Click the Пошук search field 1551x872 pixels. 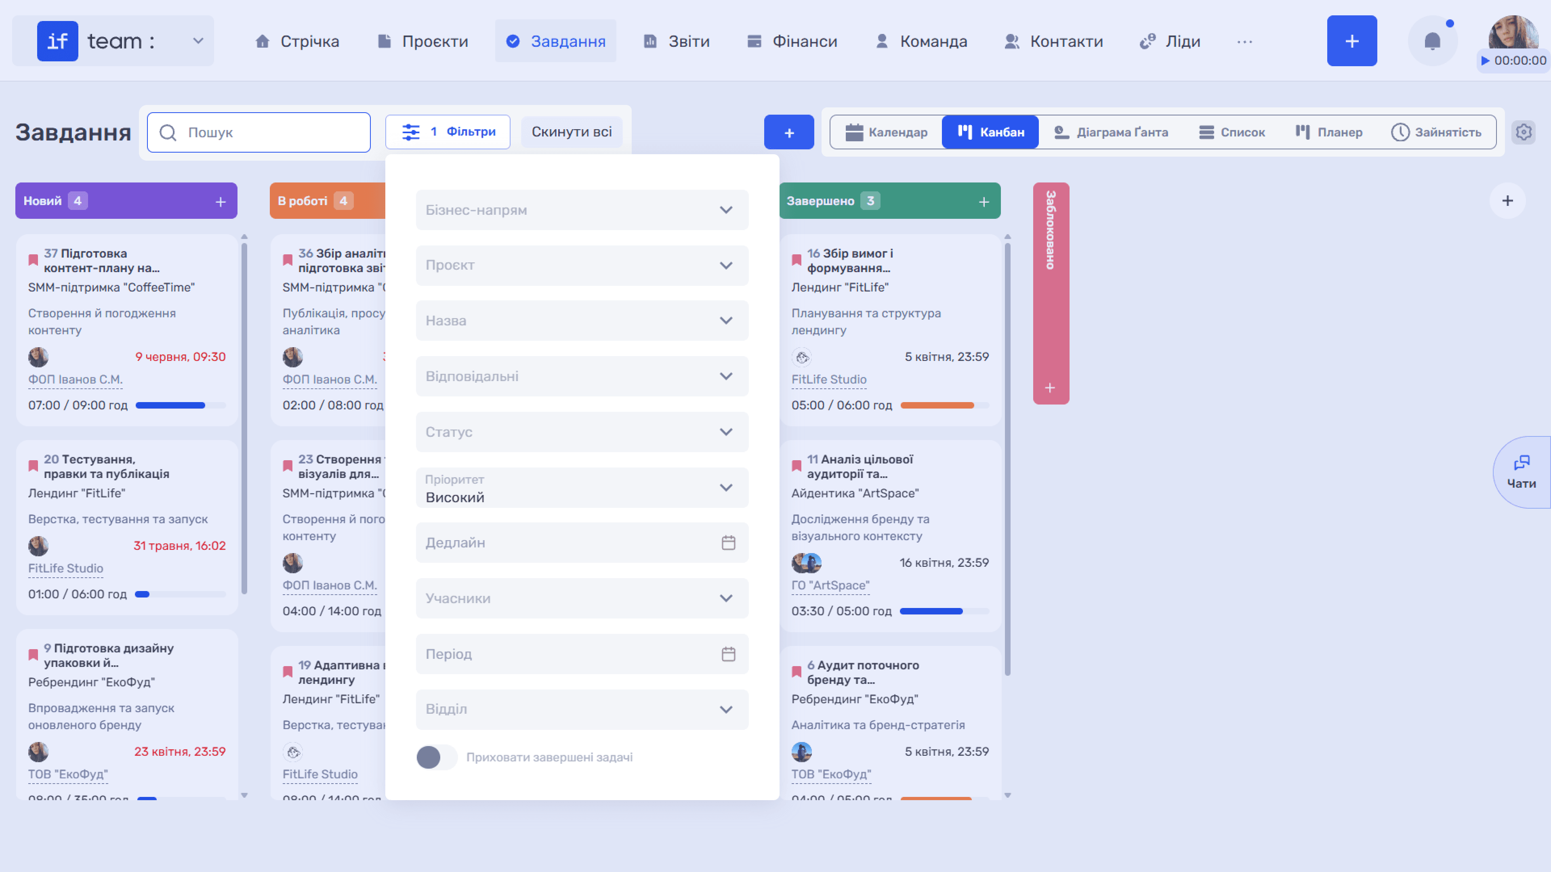pos(259,132)
